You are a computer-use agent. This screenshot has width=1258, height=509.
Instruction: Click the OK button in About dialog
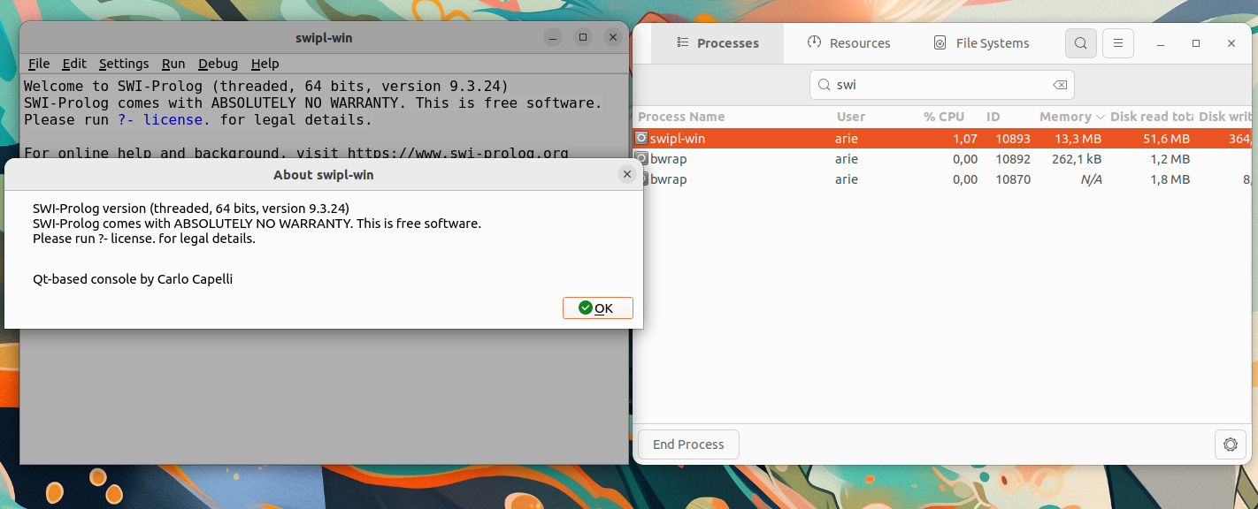[597, 308]
